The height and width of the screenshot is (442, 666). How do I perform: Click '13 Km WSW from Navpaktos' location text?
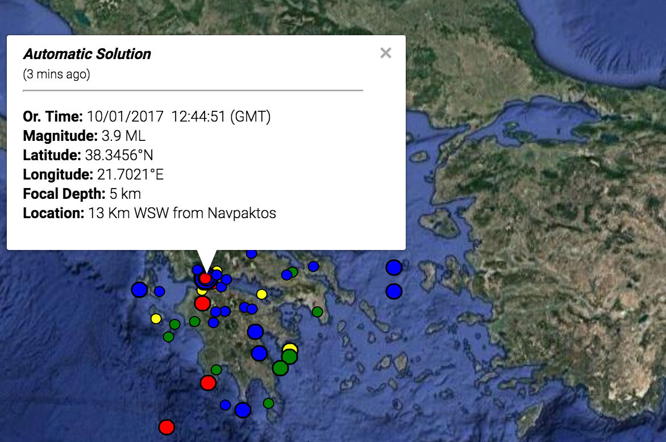tap(182, 213)
